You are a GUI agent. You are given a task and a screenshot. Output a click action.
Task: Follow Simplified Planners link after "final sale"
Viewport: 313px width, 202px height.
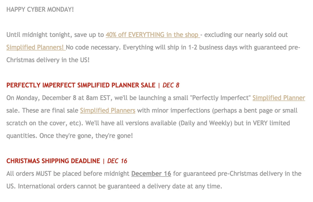(x=108, y=110)
